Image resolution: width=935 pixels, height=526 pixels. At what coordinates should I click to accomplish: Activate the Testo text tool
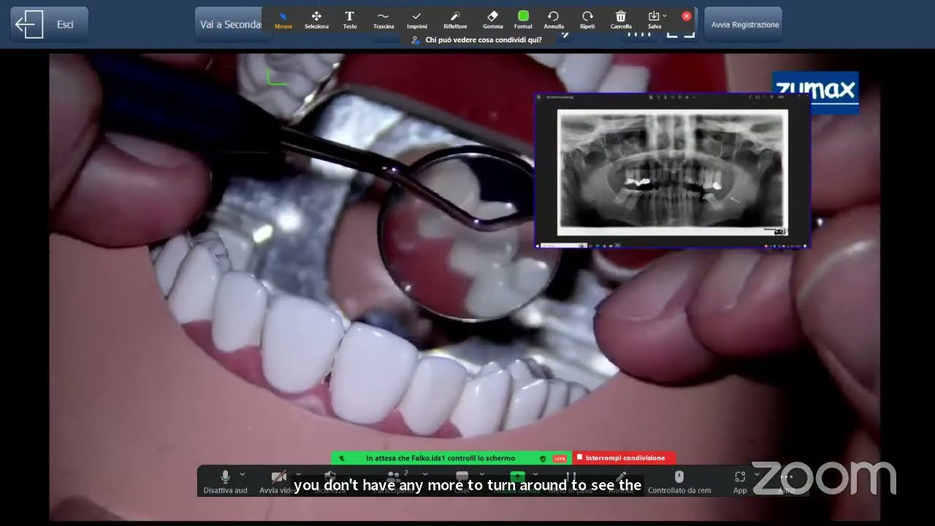[350, 20]
